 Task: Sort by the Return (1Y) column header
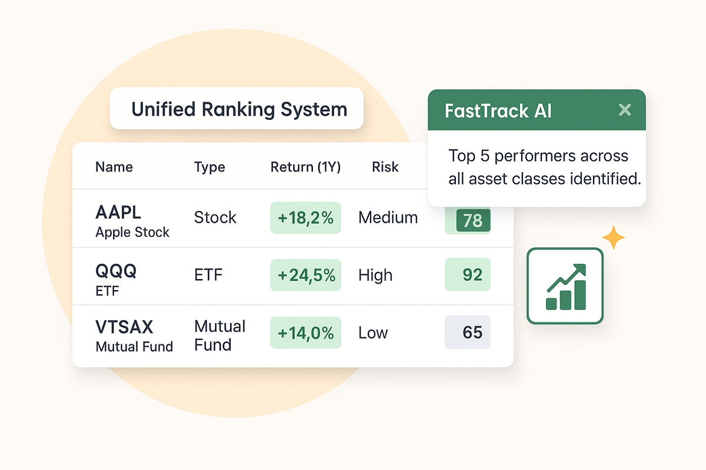click(x=305, y=167)
